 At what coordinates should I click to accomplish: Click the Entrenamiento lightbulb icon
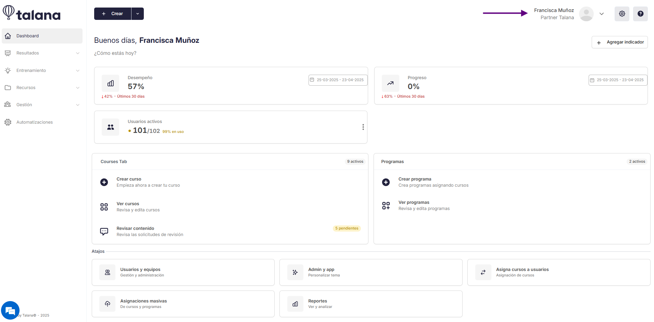coord(8,71)
